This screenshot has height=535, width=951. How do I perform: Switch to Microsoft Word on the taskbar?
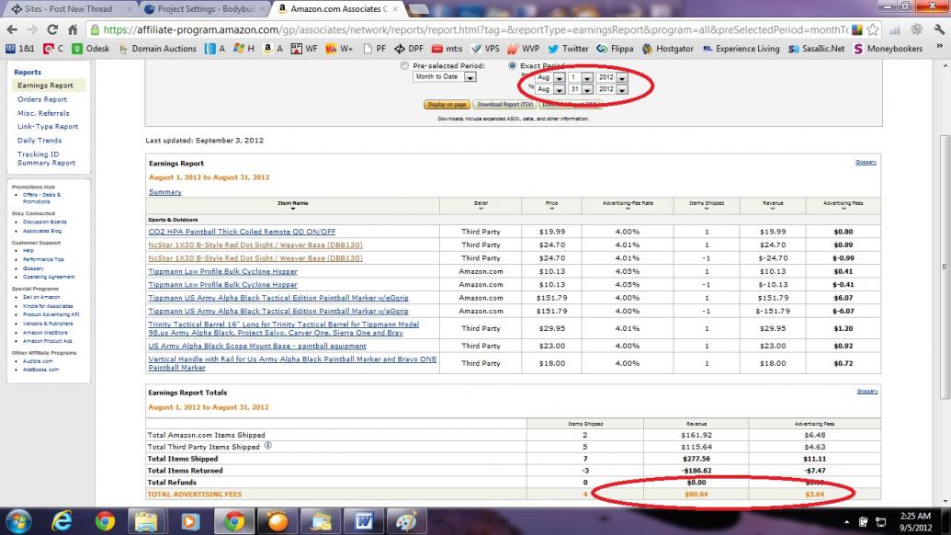364,521
